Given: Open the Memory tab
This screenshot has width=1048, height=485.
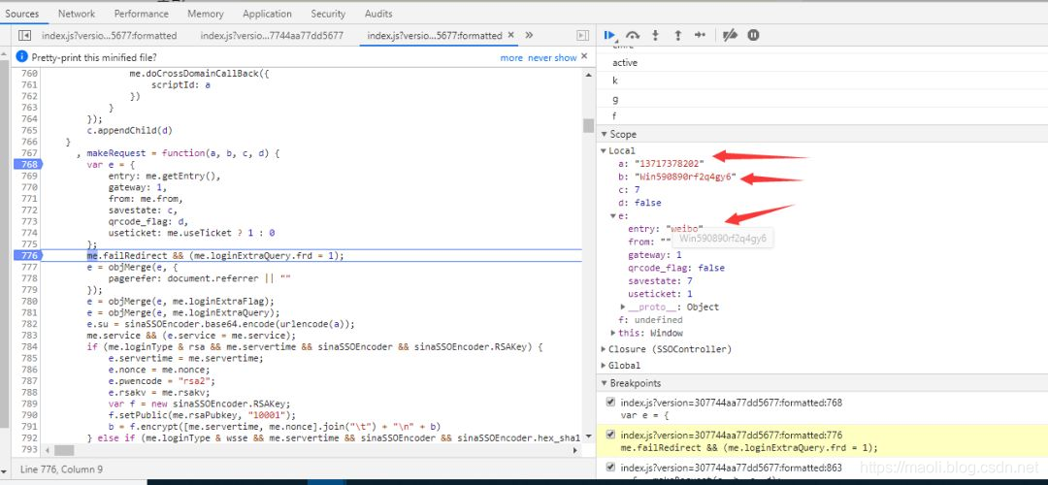Looking at the screenshot, I should click(x=206, y=14).
